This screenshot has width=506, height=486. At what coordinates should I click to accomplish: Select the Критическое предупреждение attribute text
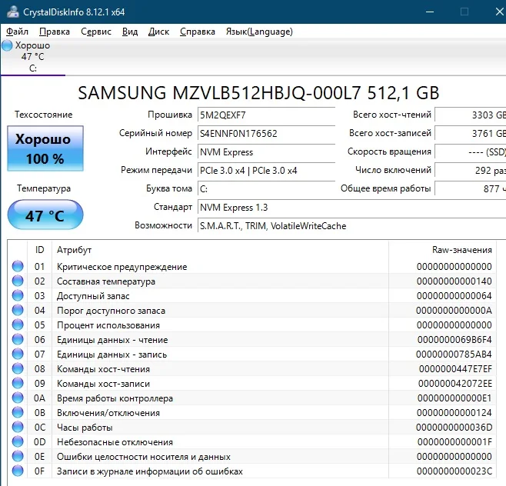[x=122, y=267]
